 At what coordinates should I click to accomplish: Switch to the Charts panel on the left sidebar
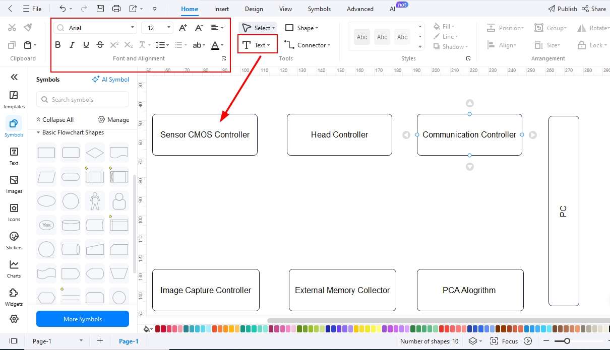pyautogui.click(x=14, y=267)
